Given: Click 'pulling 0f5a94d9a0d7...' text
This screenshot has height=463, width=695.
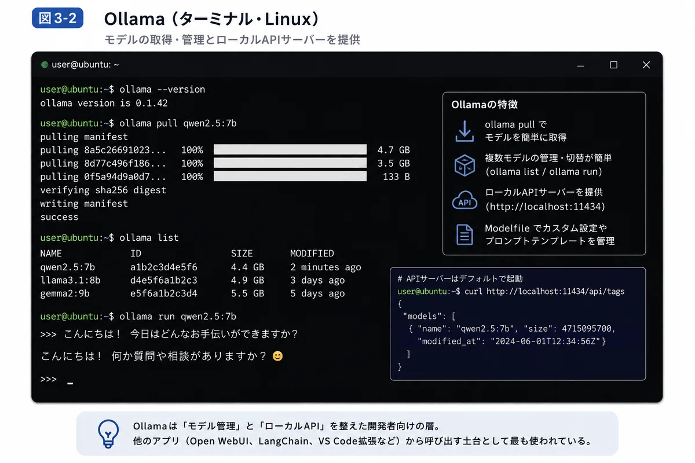Looking at the screenshot, I should [x=103, y=177].
